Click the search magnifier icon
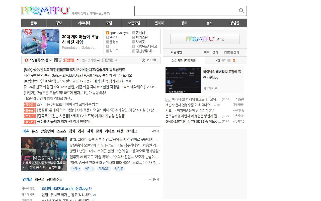 [241, 11]
